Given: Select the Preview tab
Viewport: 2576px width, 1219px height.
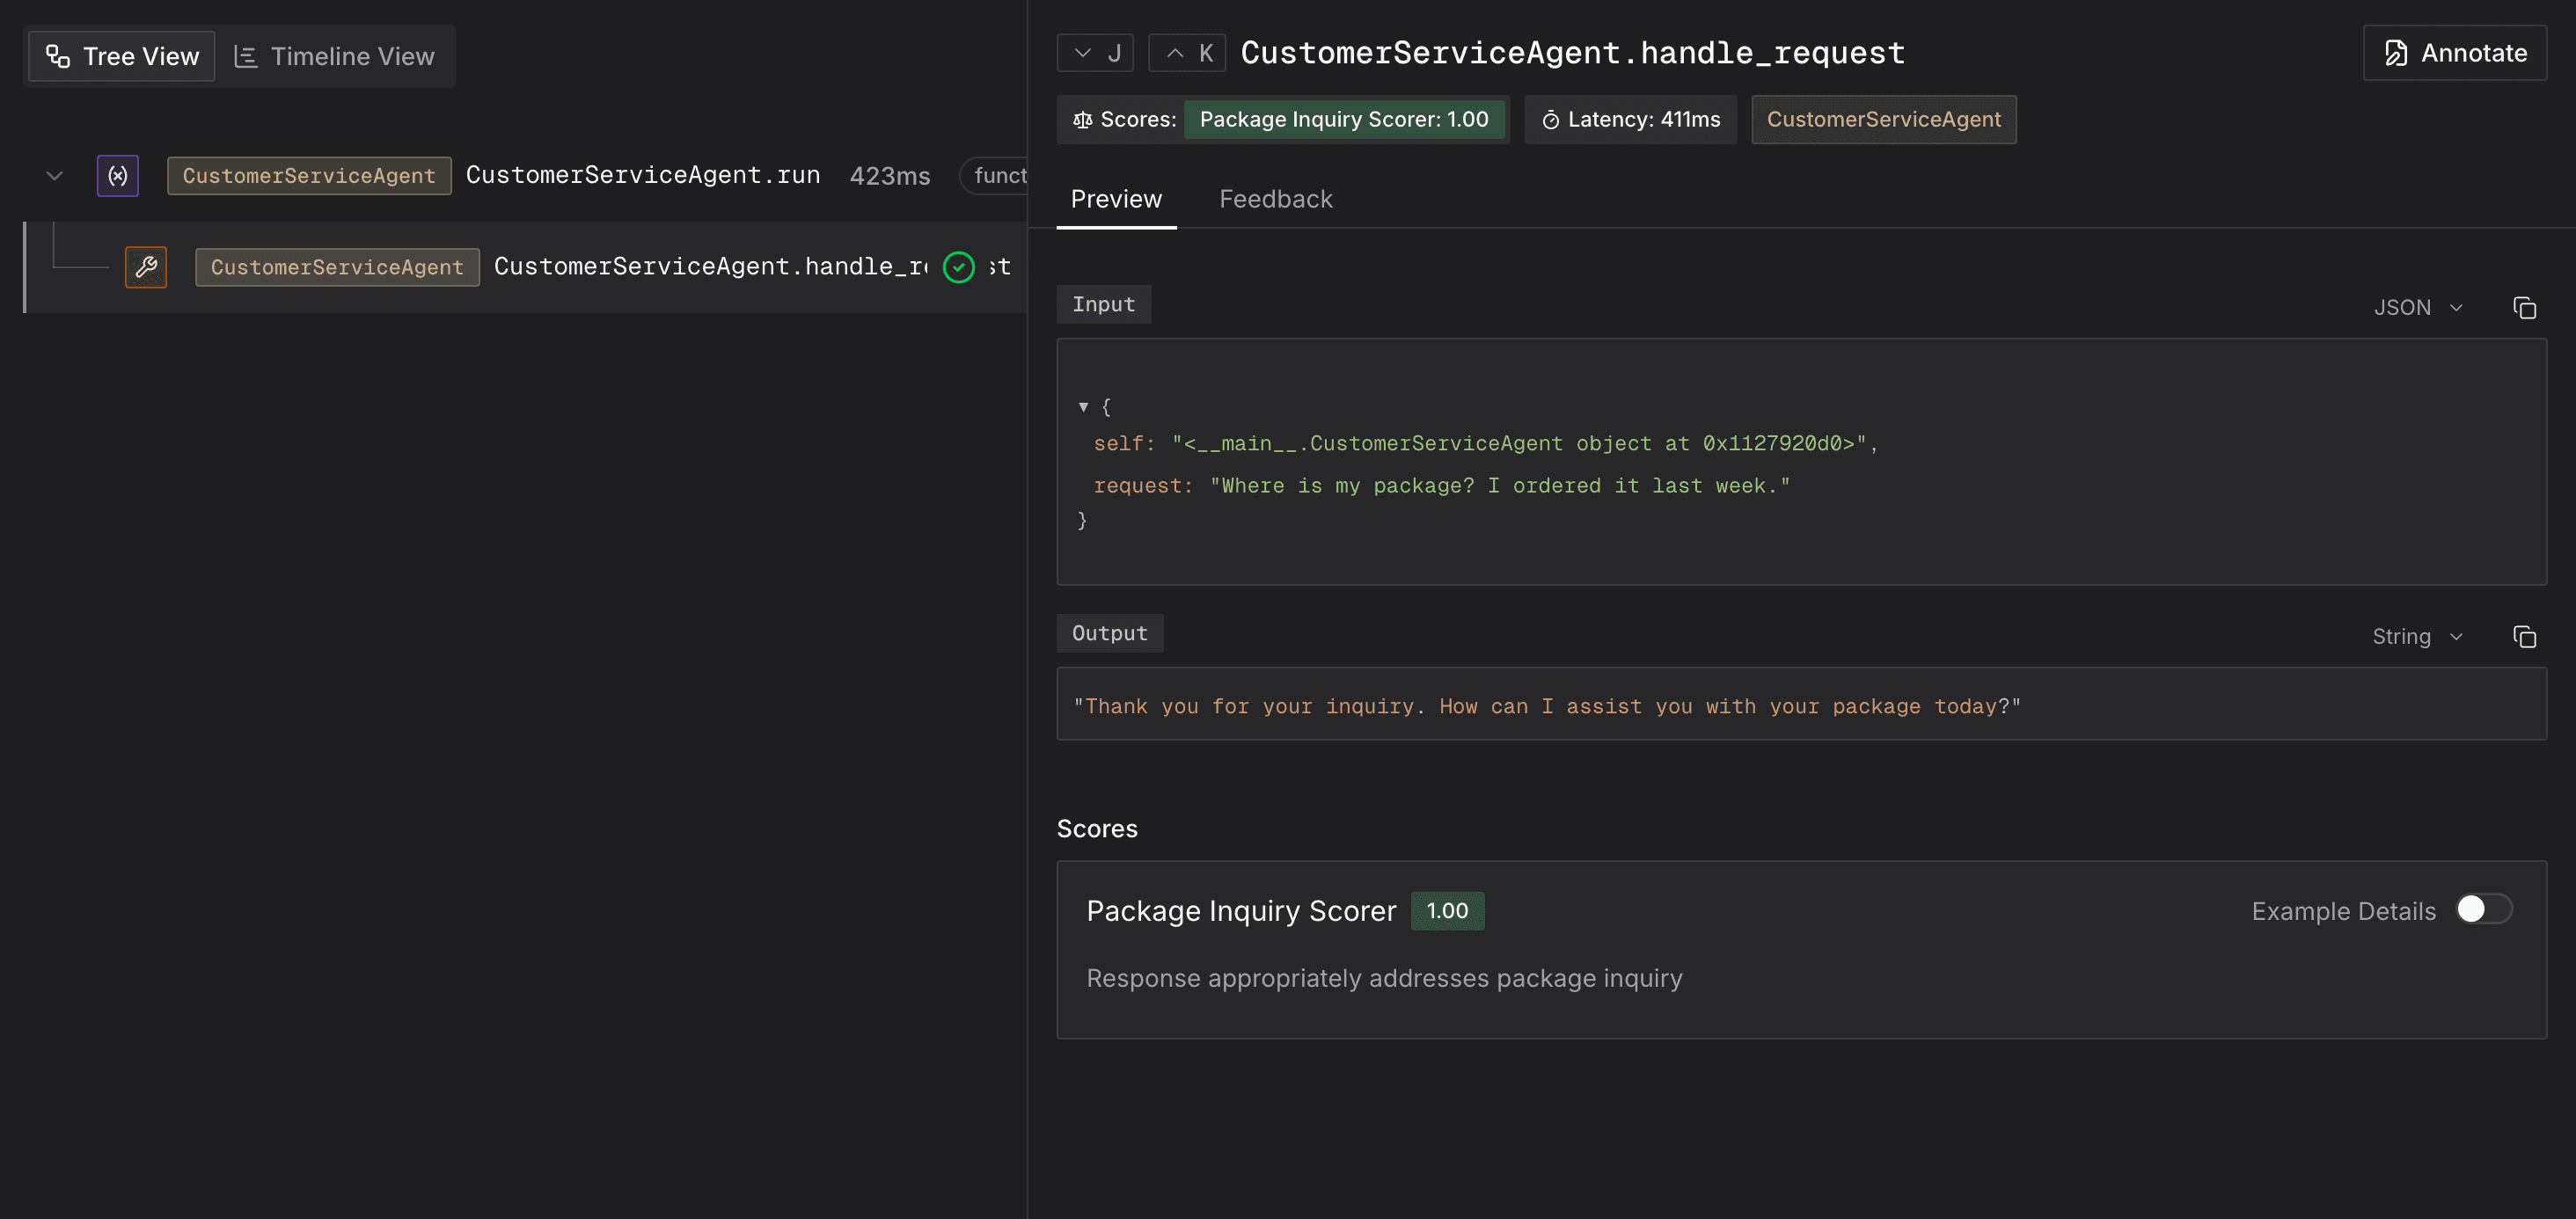Looking at the screenshot, I should 1115,199.
